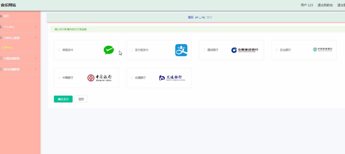Viewport: 345px width, 154px height.
Task: Click the 订单中心管理 sidebar menu item
Action: click(20, 38)
